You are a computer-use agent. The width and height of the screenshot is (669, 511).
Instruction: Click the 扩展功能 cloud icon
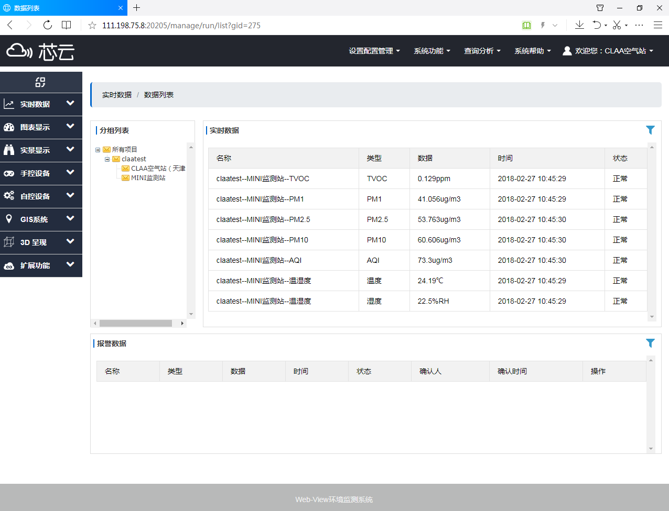coord(9,265)
